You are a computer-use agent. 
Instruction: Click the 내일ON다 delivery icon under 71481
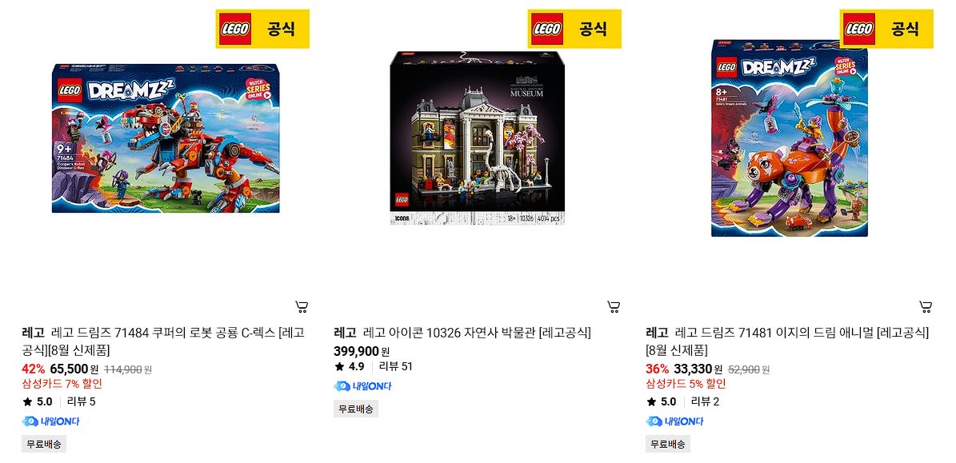point(675,421)
